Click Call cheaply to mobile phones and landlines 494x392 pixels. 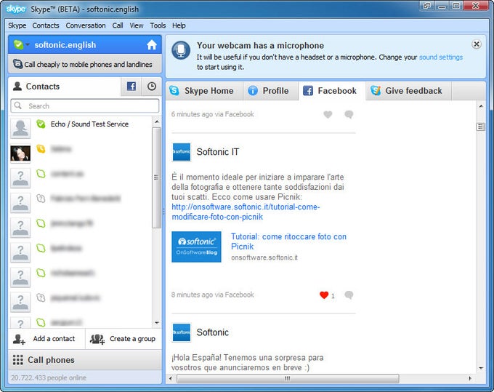click(85, 64)
